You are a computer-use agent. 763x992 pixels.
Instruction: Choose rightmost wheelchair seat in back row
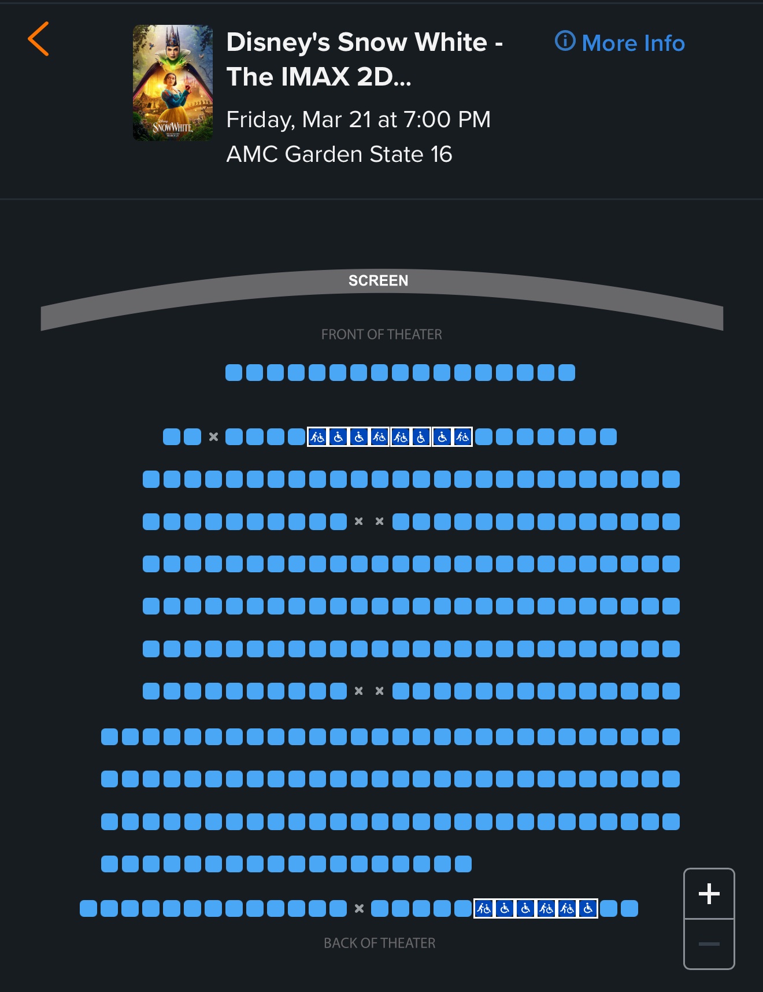click(x=588, y=909)
